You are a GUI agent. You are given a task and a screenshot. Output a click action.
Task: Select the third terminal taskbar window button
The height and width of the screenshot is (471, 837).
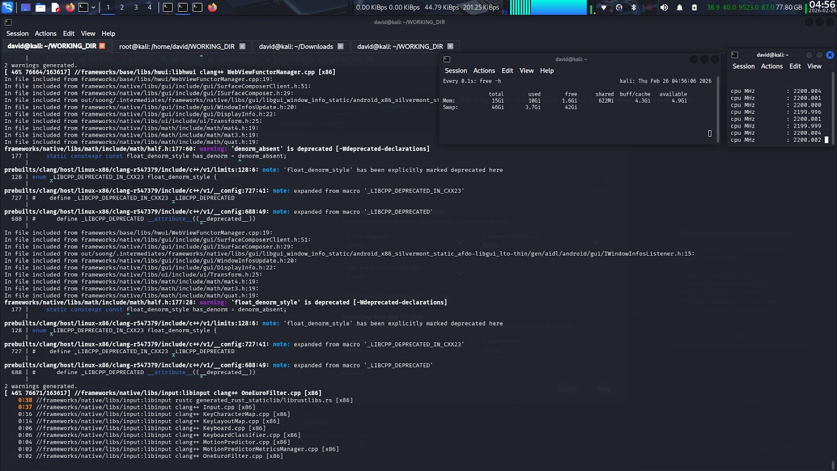197,7
